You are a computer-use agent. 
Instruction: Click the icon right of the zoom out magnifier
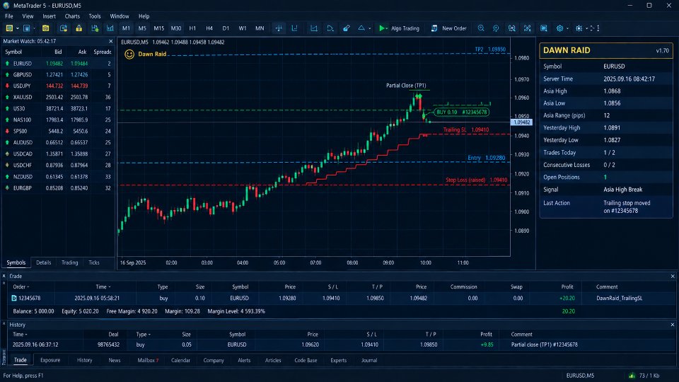tap(512, 28)
